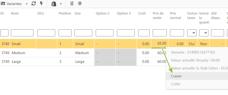Sort by the Coût column header
The width and height of the screenshot is (228, 95).
point(142,13)
